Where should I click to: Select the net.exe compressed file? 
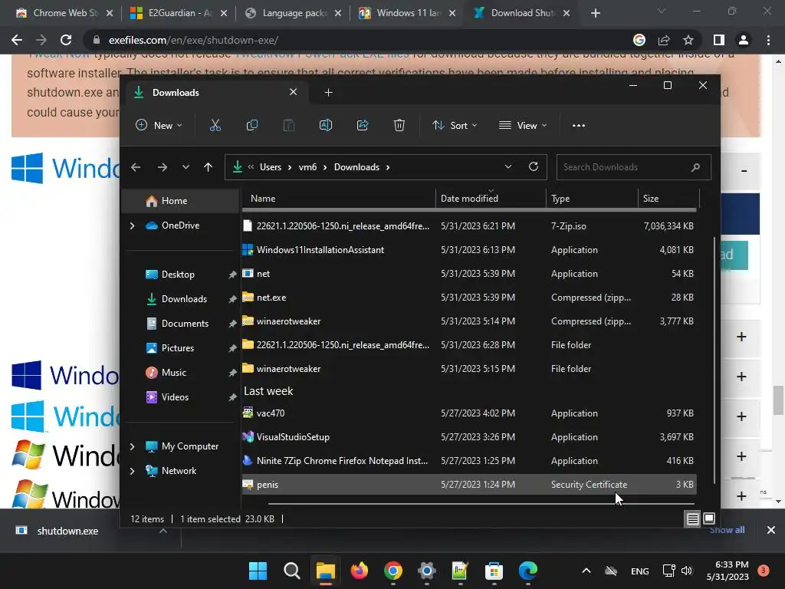pos(469,298)
